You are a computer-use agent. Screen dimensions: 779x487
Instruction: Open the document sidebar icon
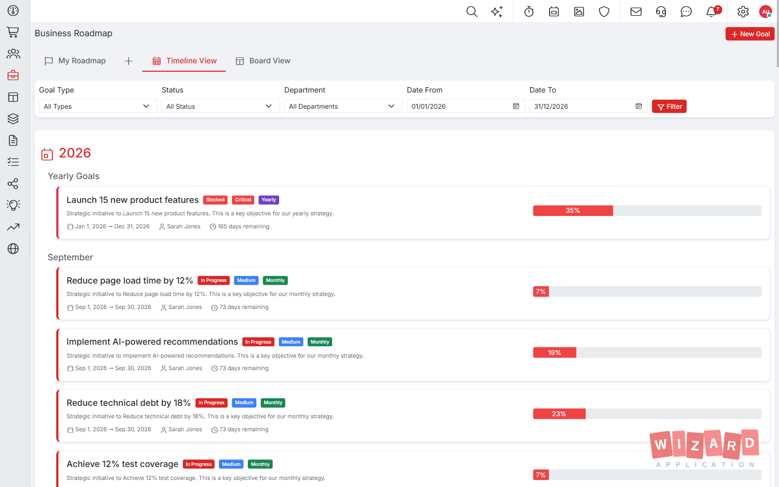(x=13, y=141)
